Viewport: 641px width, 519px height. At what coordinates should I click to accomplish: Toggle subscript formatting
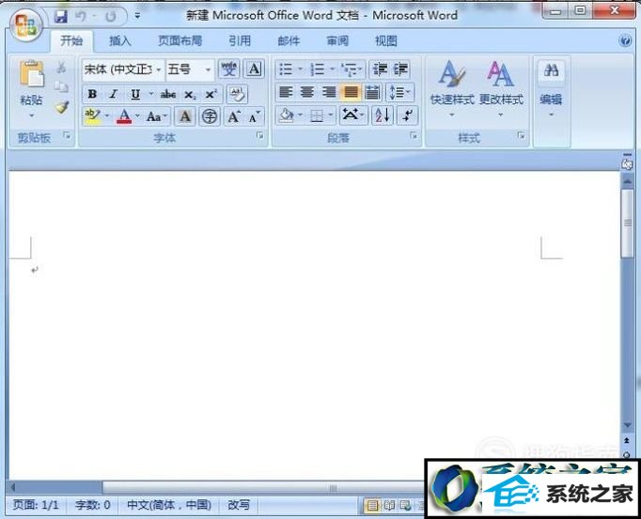[x=190, y=95]
